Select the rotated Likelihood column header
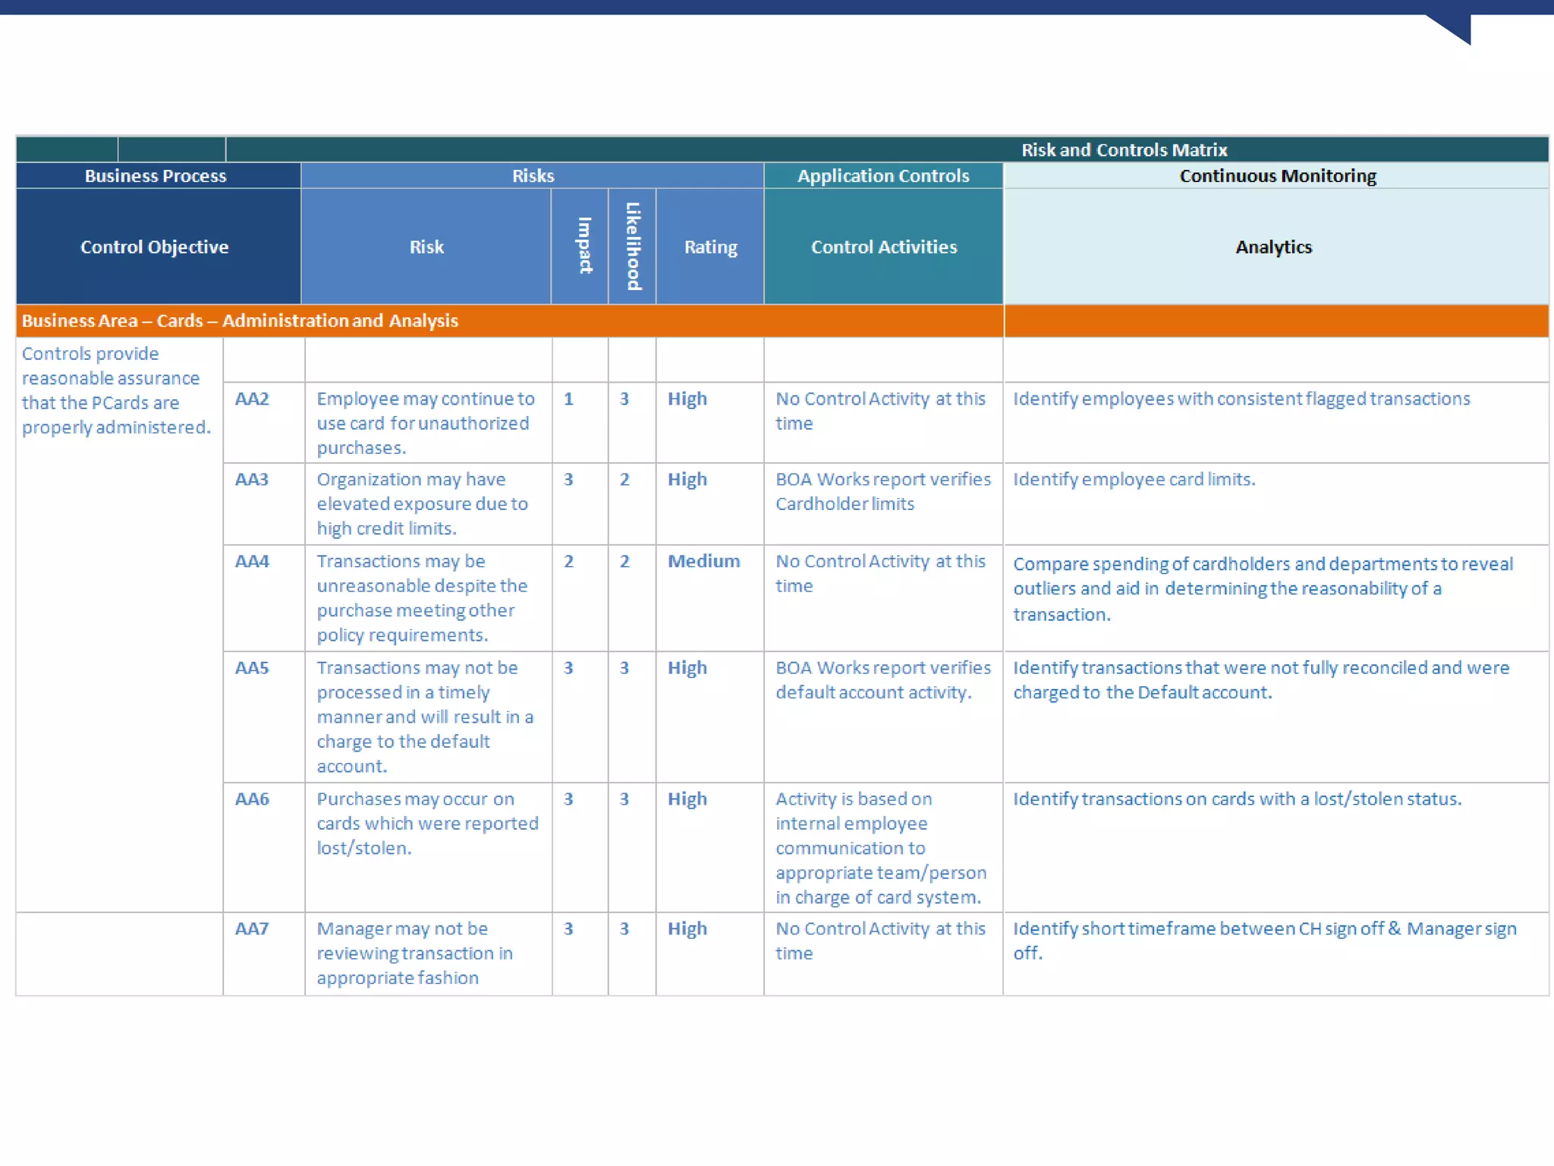This screenshot has height=1166, width=1554. (x=633, y=245)
